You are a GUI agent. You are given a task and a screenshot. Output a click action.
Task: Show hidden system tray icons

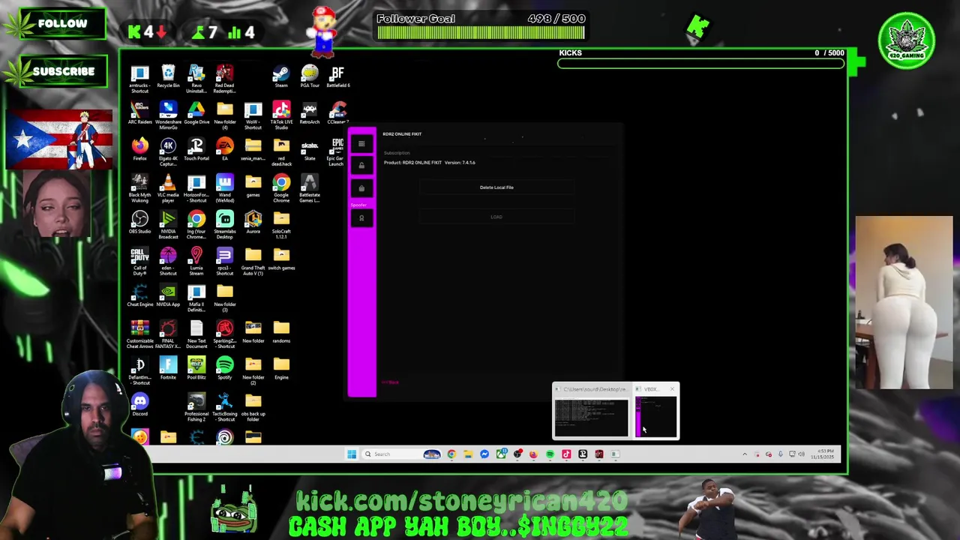coord(745,454)
